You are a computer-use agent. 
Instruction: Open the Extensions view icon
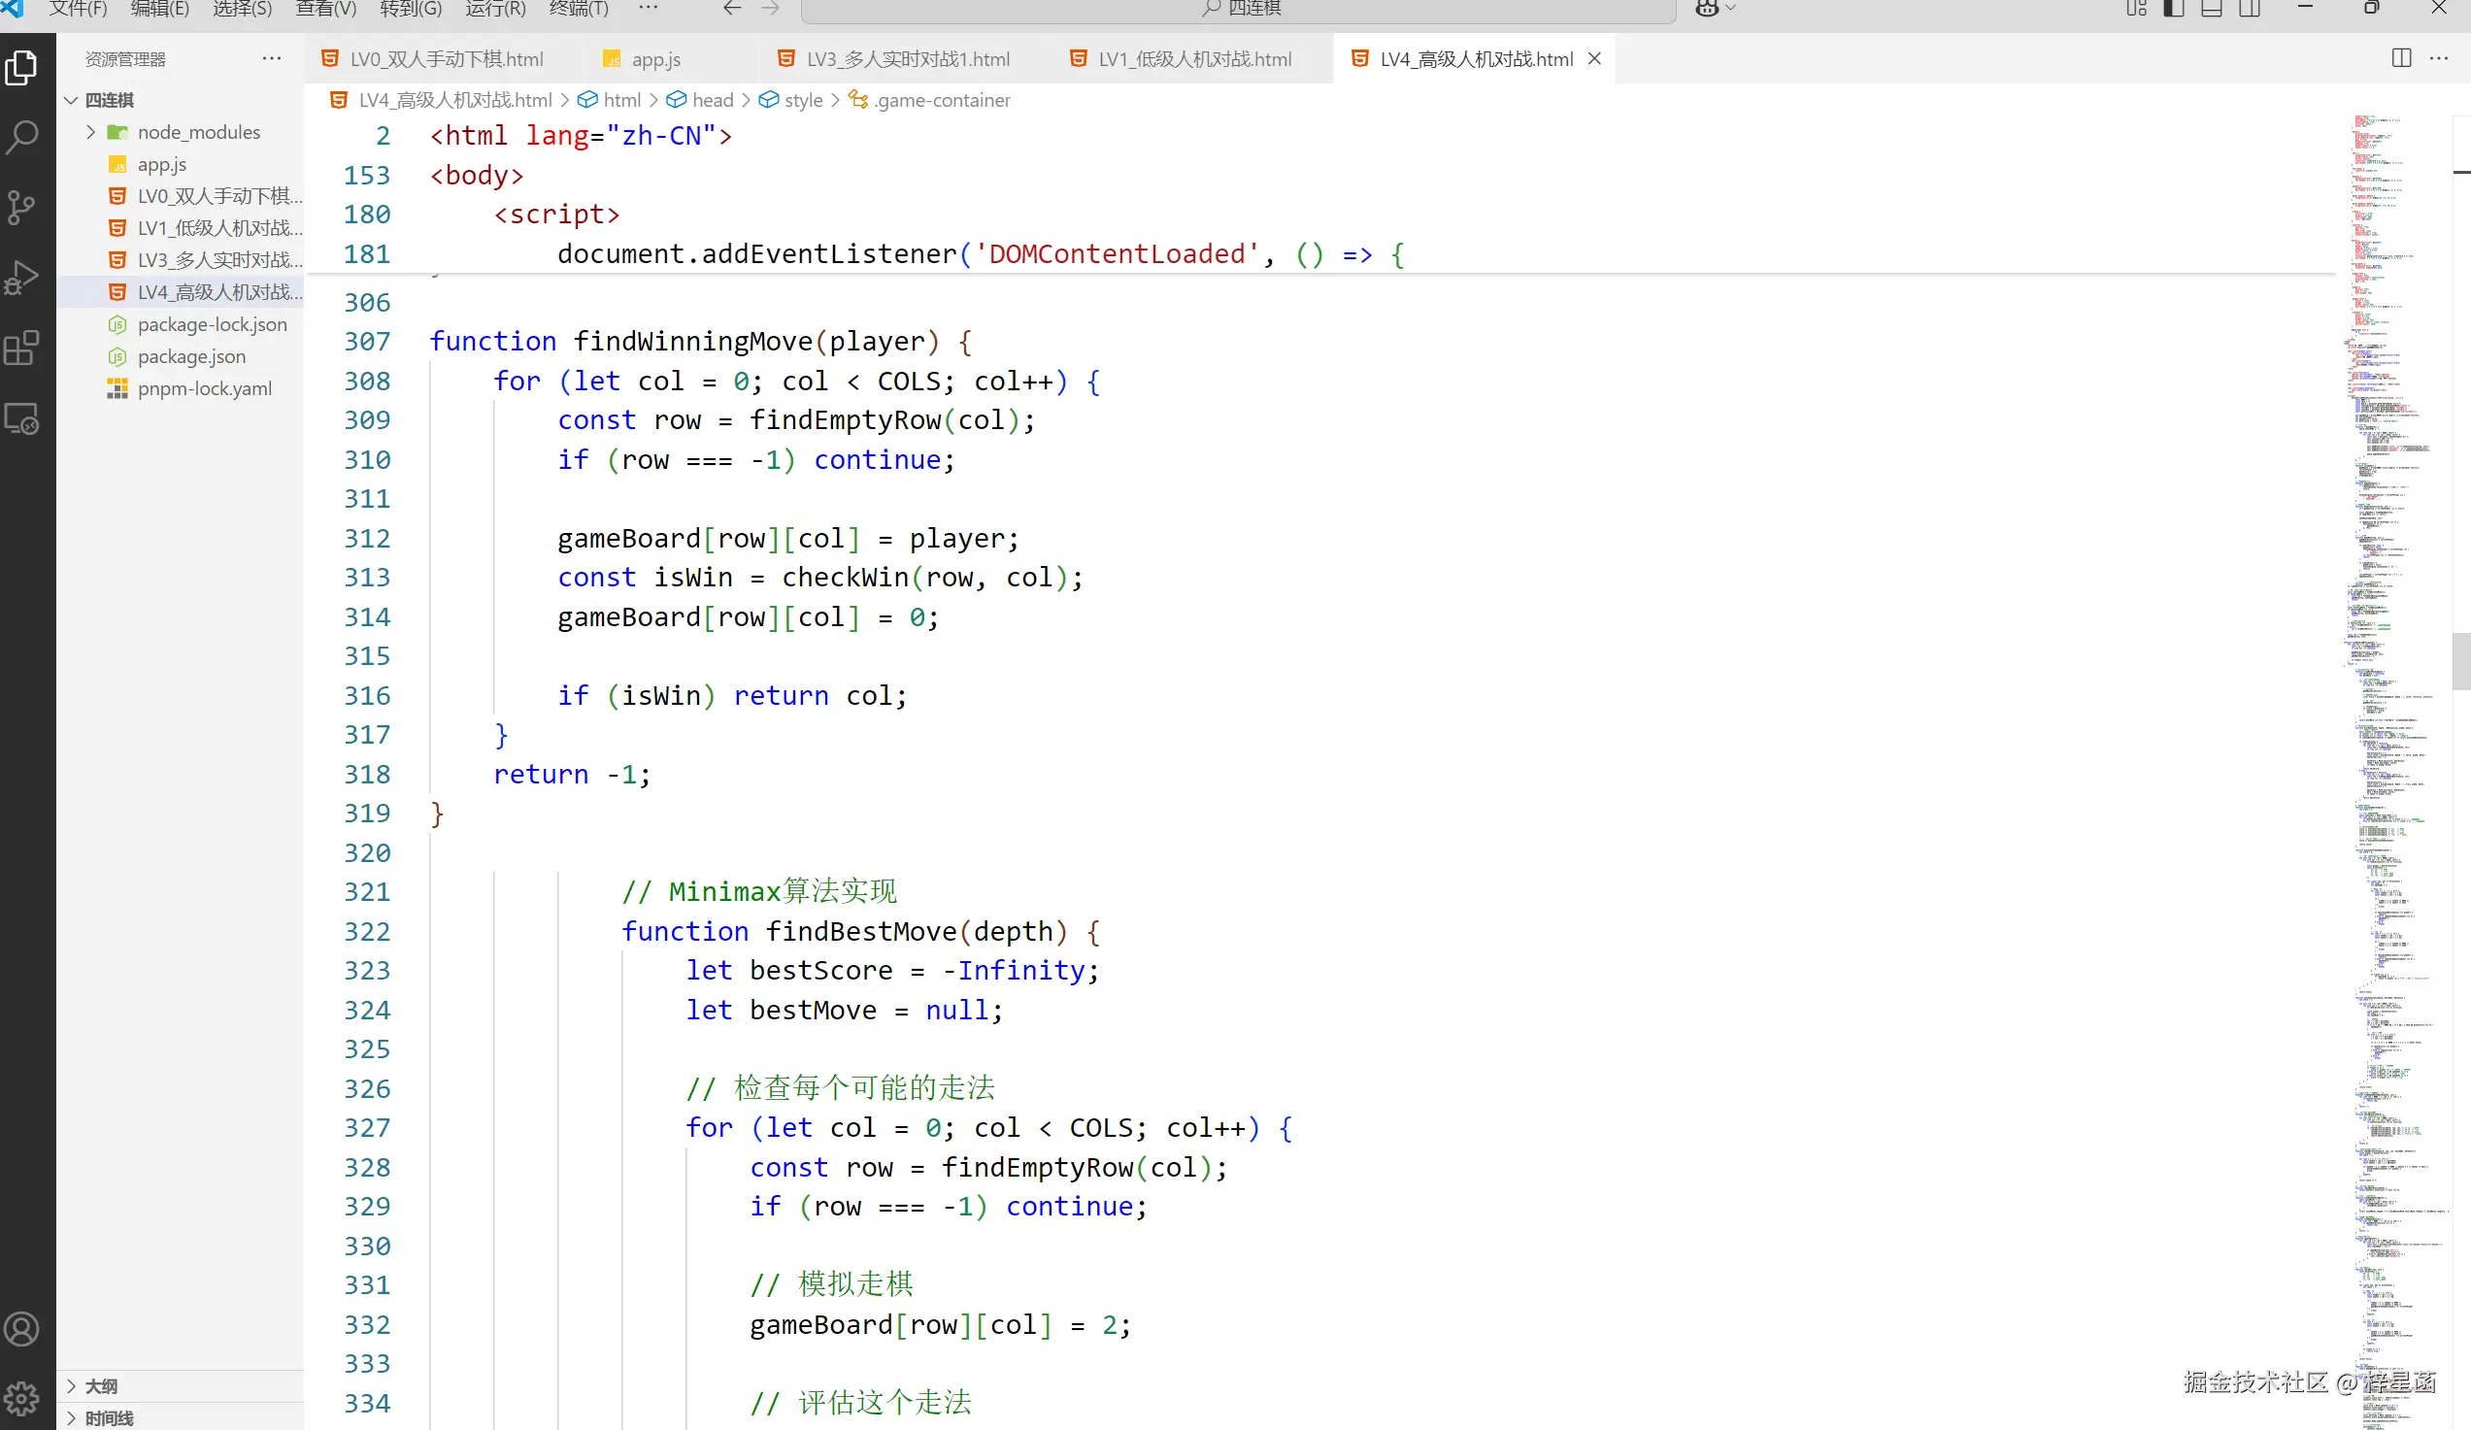coord(21,348)
